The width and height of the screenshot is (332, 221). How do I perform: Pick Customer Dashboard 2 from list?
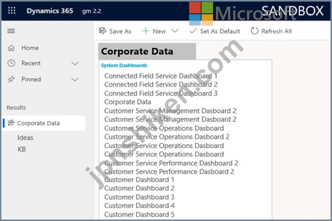pyautogui.click(x=139, y=188)
